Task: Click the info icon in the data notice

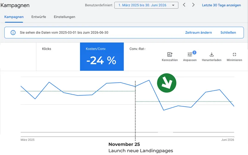Action: click(13, 33)
